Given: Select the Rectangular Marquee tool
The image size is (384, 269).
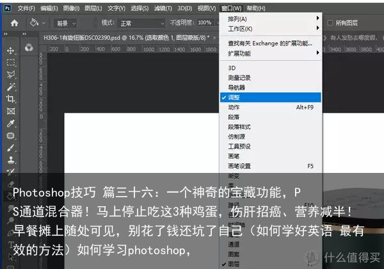Looking at the screenshot, I should (x=11, y=63).
